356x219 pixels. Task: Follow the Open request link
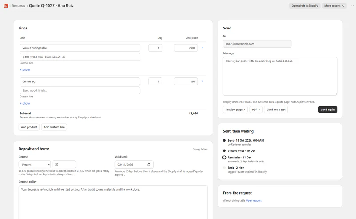click(x=254, y=201)
